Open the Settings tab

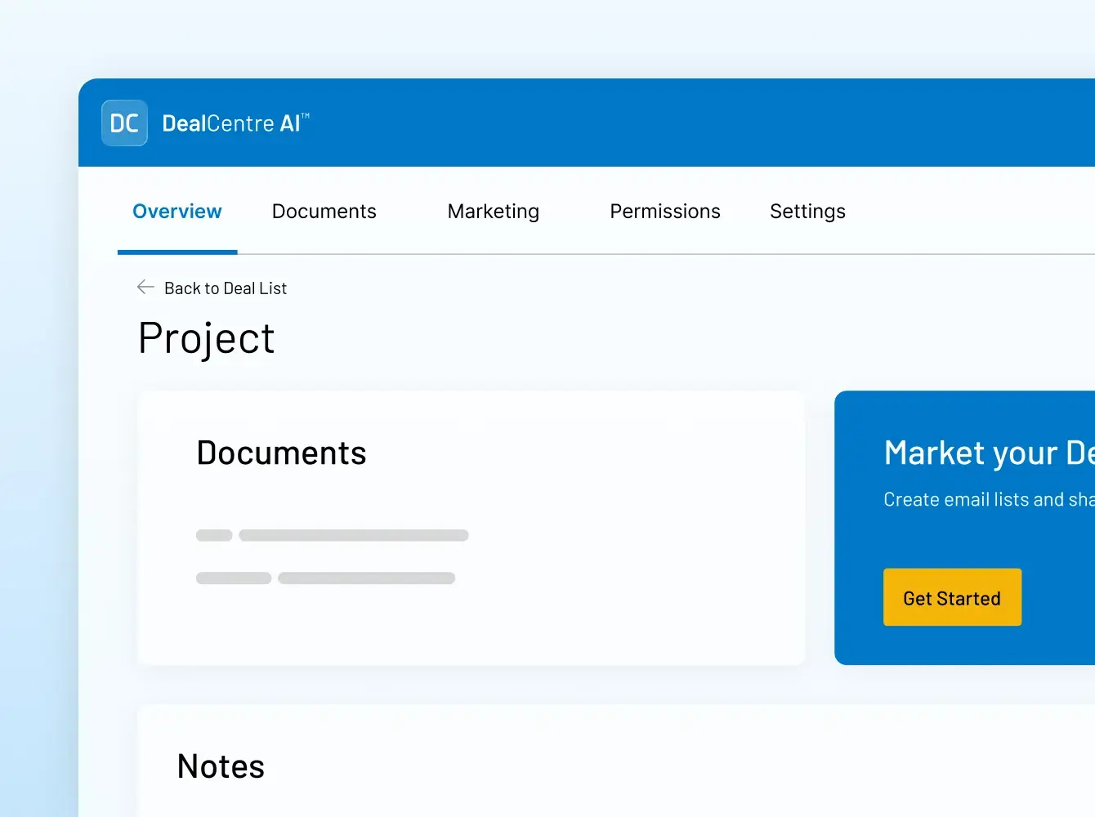click(807, 212)
